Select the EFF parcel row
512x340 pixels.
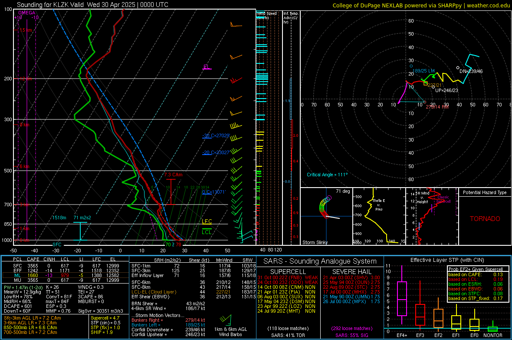pyautogui.click(x=66, y=271)
